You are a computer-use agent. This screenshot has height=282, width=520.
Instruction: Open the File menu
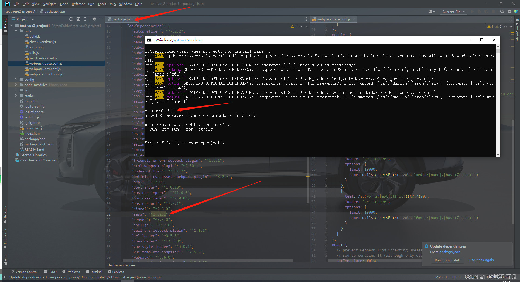(17, 4)
